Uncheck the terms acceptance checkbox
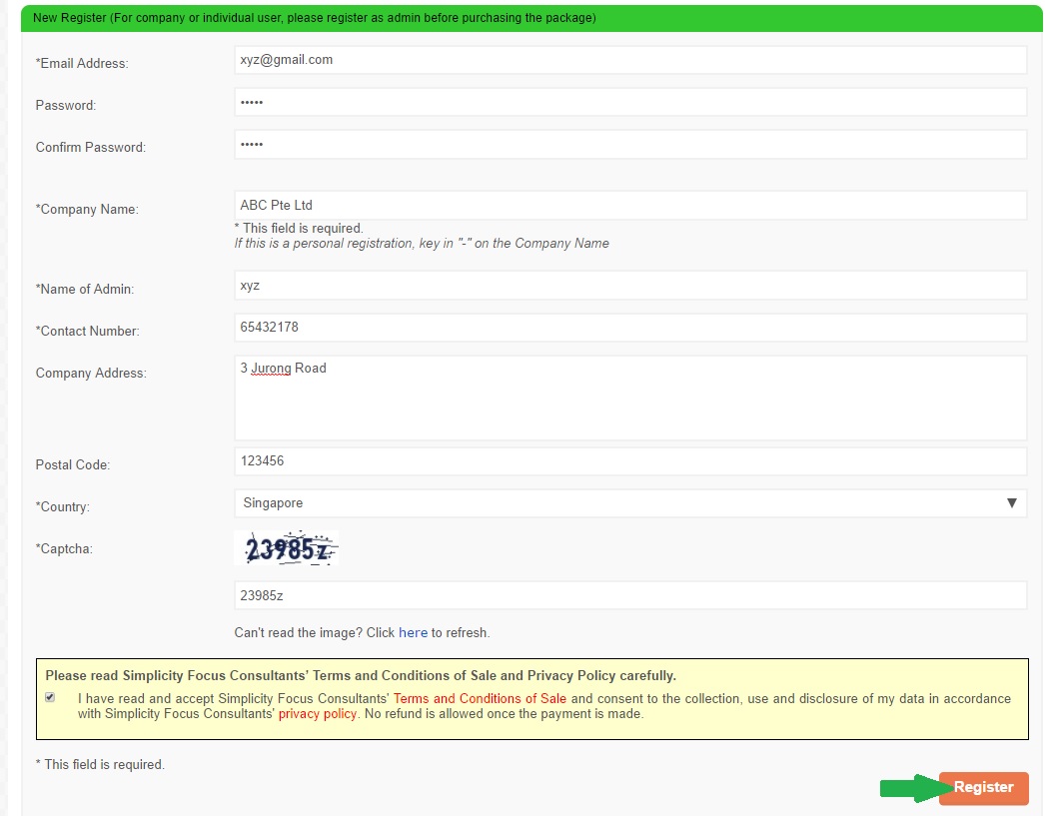This screenshot has width=1045, height=816. [50, 697]
